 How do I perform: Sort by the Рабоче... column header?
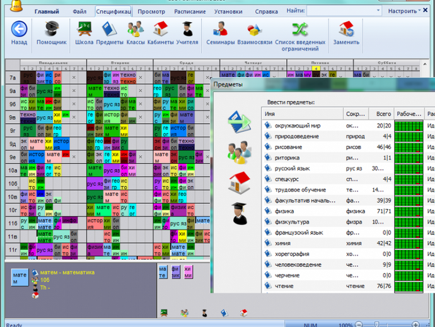pos(409,114)
